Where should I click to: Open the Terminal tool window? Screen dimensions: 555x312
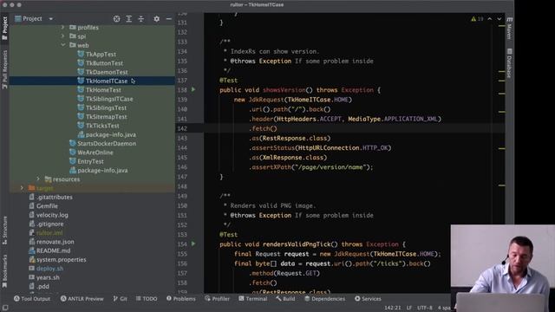tap(253, 299)
